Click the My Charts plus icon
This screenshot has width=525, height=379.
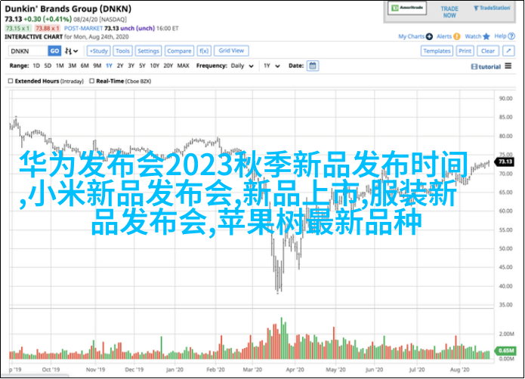click(429, 36)
